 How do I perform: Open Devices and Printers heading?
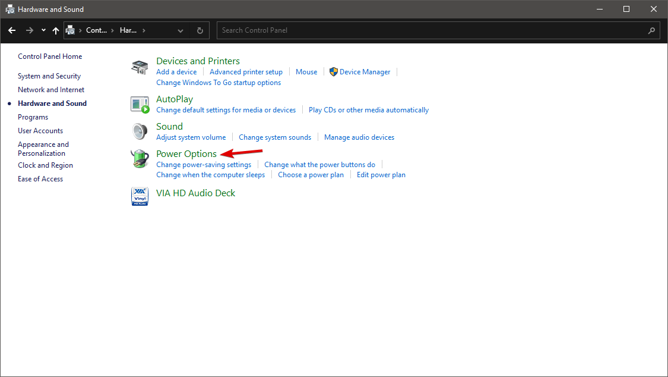pos(198,61)
